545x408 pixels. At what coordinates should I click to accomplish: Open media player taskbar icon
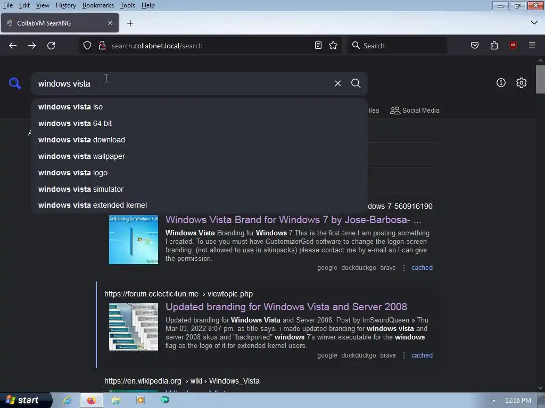tap(141, 400)
